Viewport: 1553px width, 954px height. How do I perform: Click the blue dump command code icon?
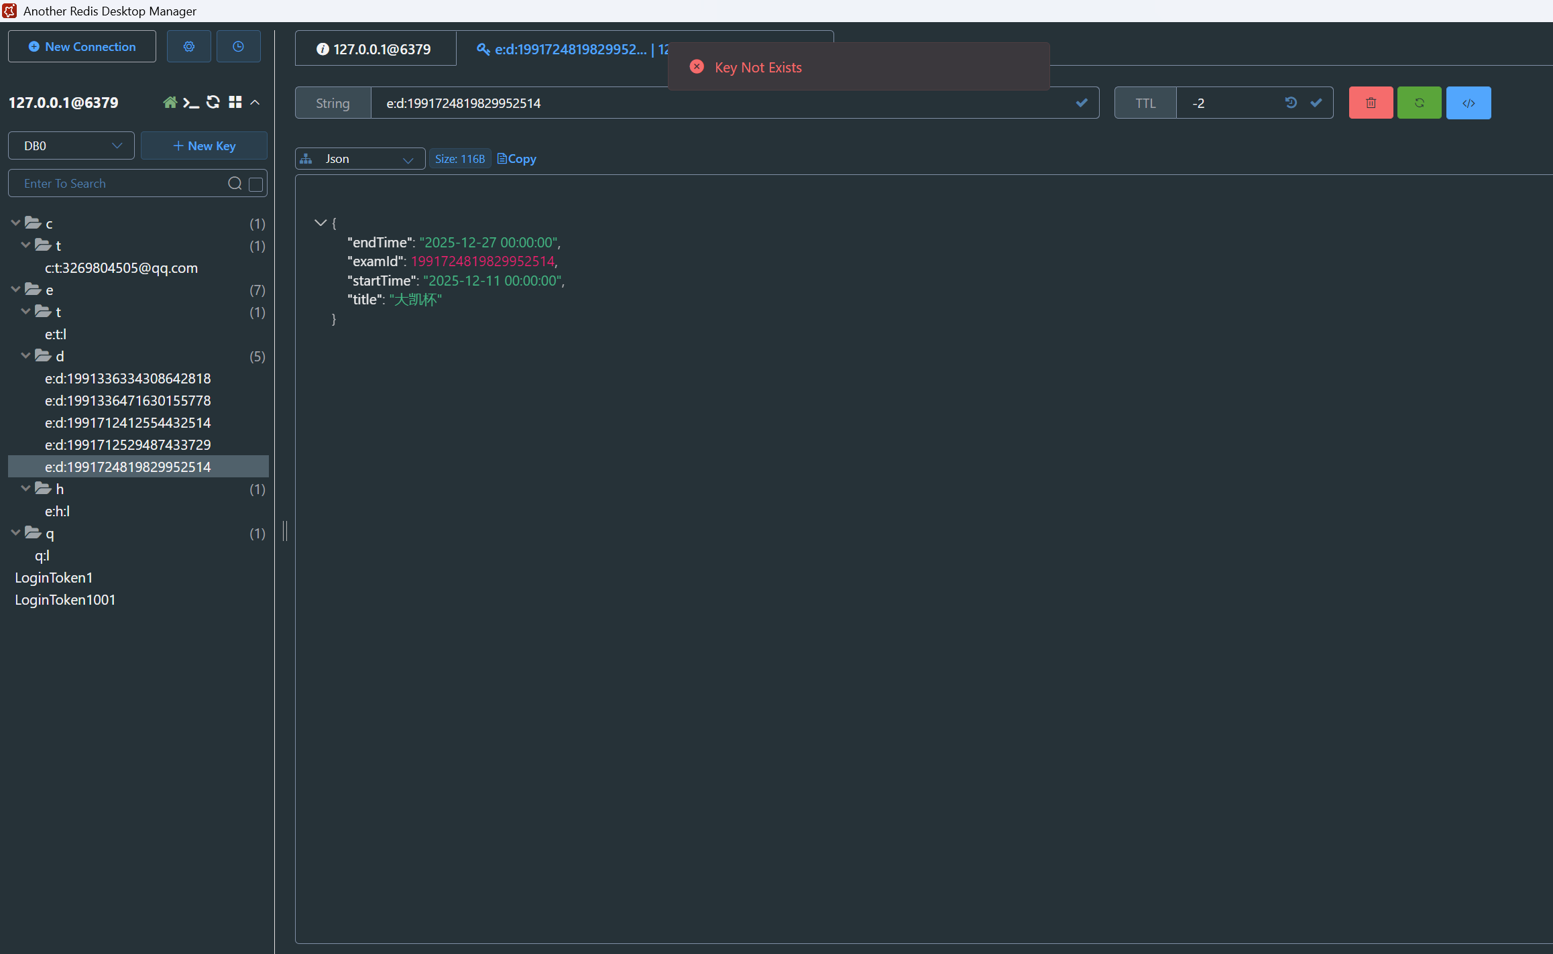point(1469,103)
